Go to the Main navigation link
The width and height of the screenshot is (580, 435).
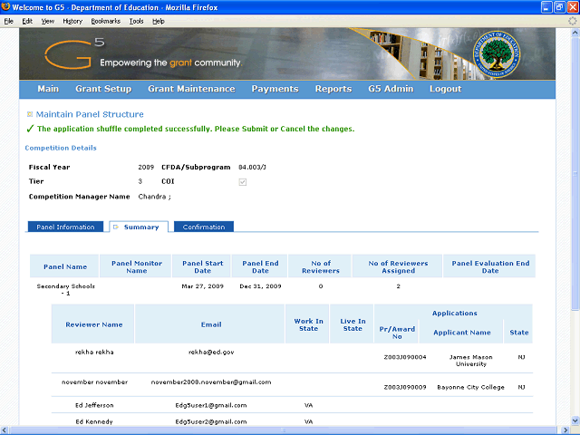(x=48, y=89)
